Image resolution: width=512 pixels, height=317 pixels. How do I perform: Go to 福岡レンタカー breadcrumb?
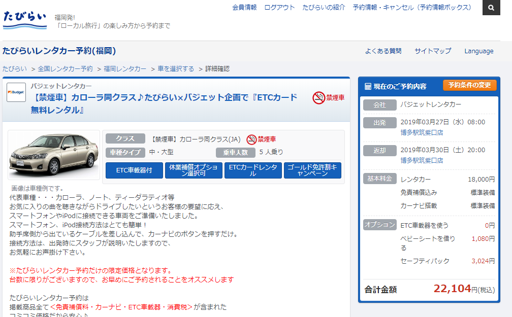[125, 69]
